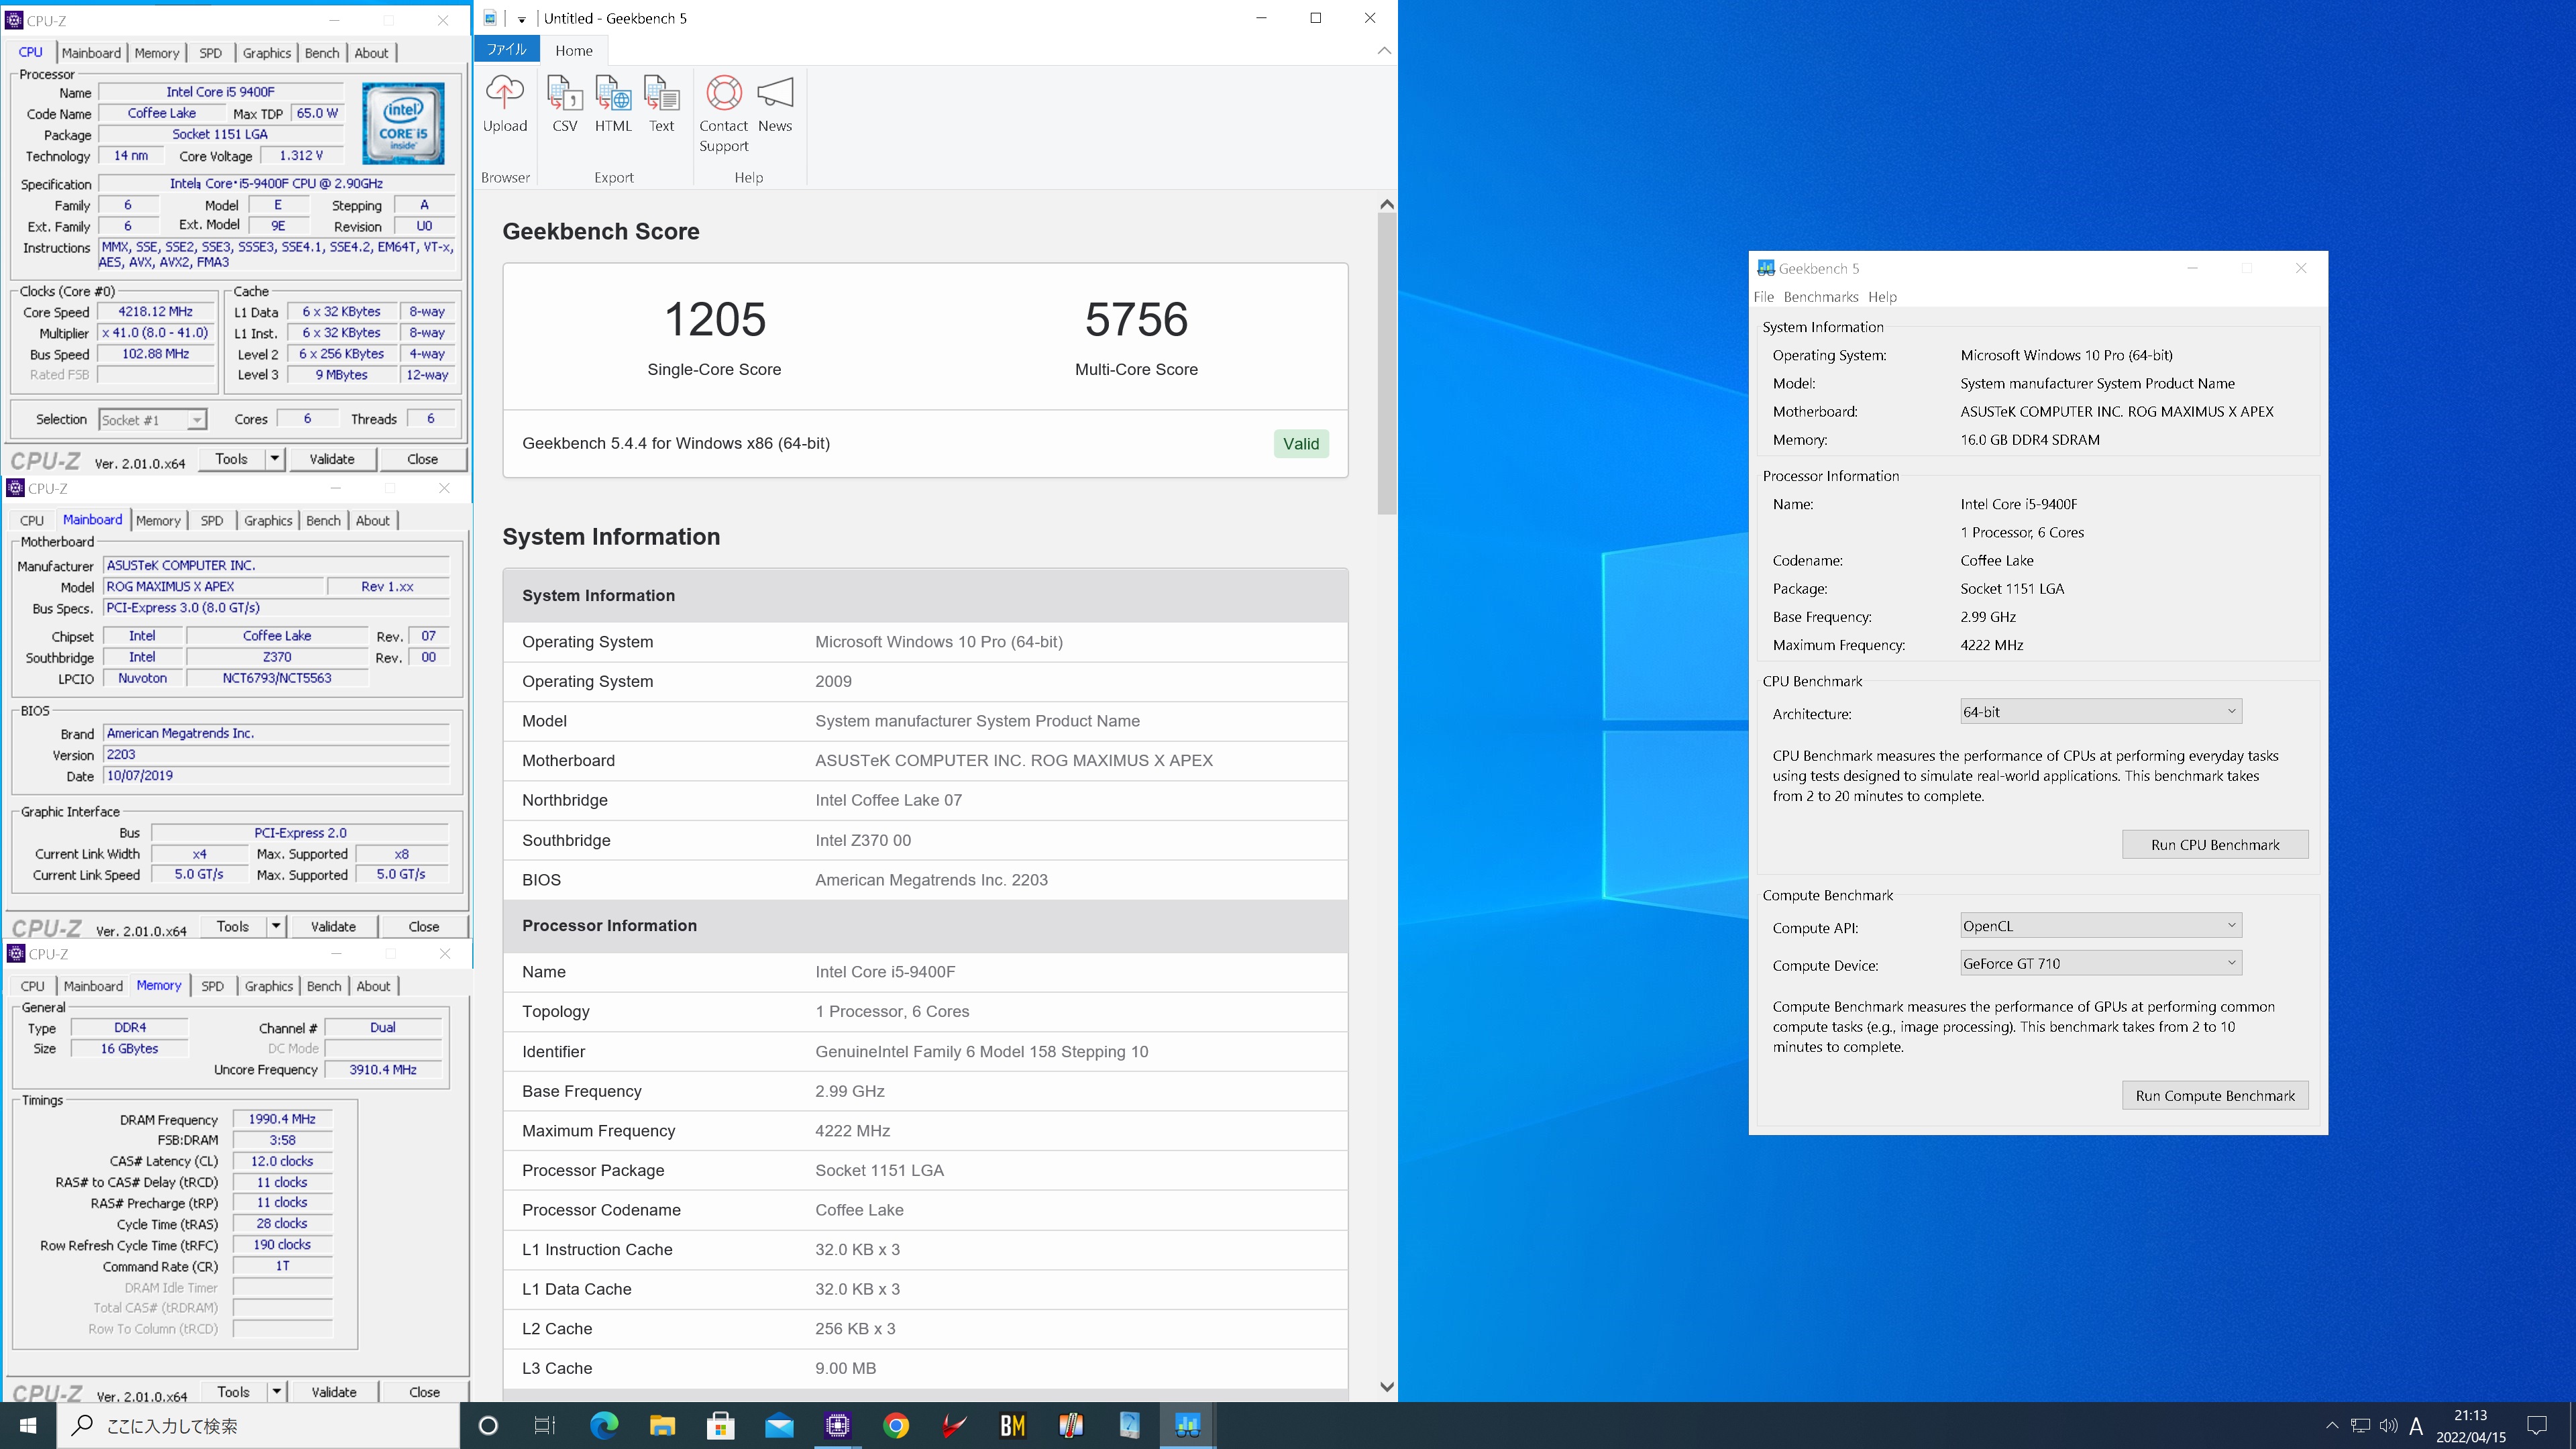This screenshot has height=1449, width=2576.
Task: Switch to the Bench tab in the top CPU-Z window
Action: [x=322, y=53]
